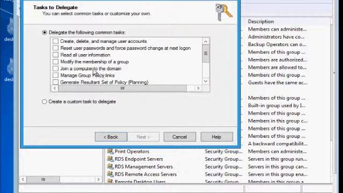Viewport: 343px width, 193px height.
Task: Check Join a computer to the domain
Action: point(56,69)
